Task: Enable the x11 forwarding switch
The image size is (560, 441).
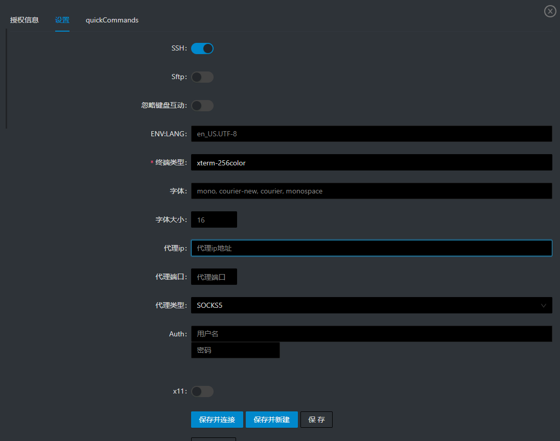Action: (202, 391)
